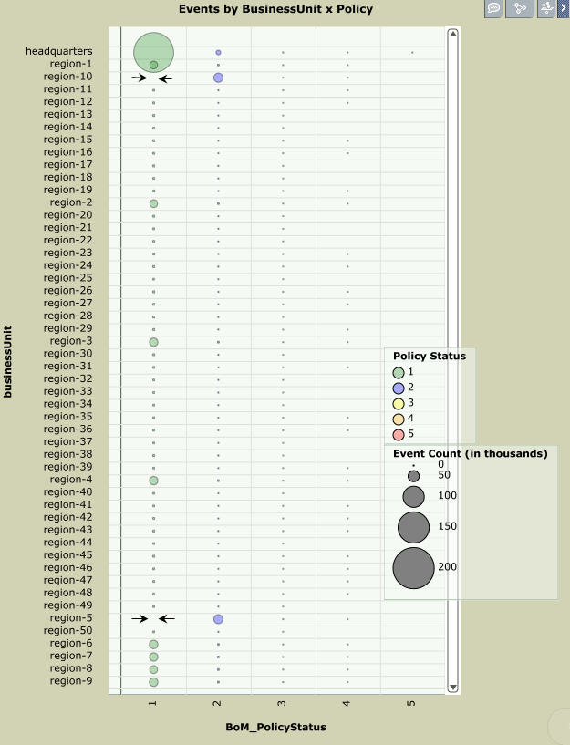This screenshot has width=570, height=745.
Task: Click the 'region-10' row label
Action: [x=67, y=77]
